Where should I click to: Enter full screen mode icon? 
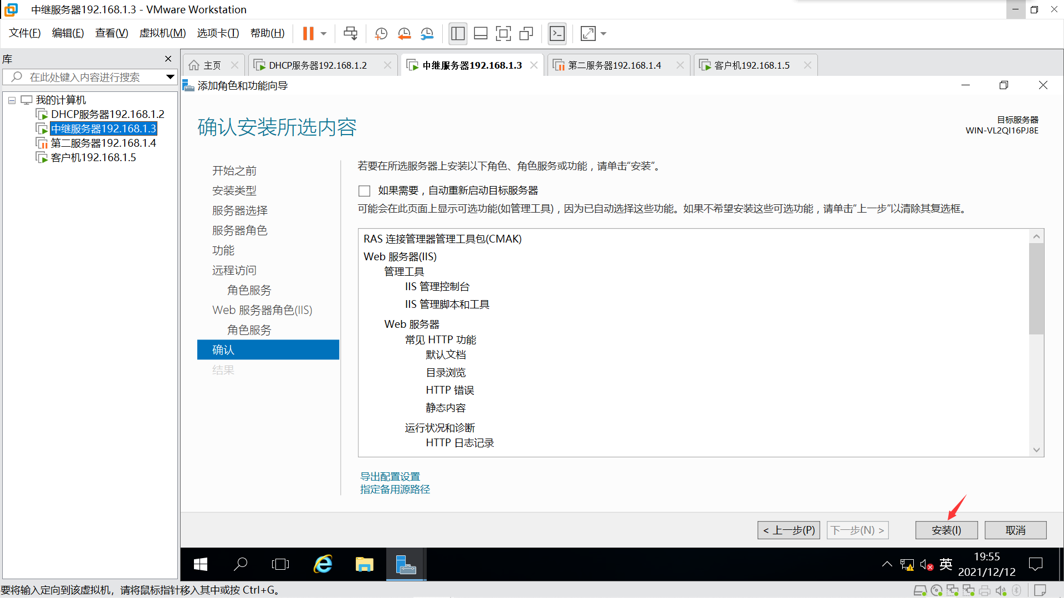(x=503, y=34)
